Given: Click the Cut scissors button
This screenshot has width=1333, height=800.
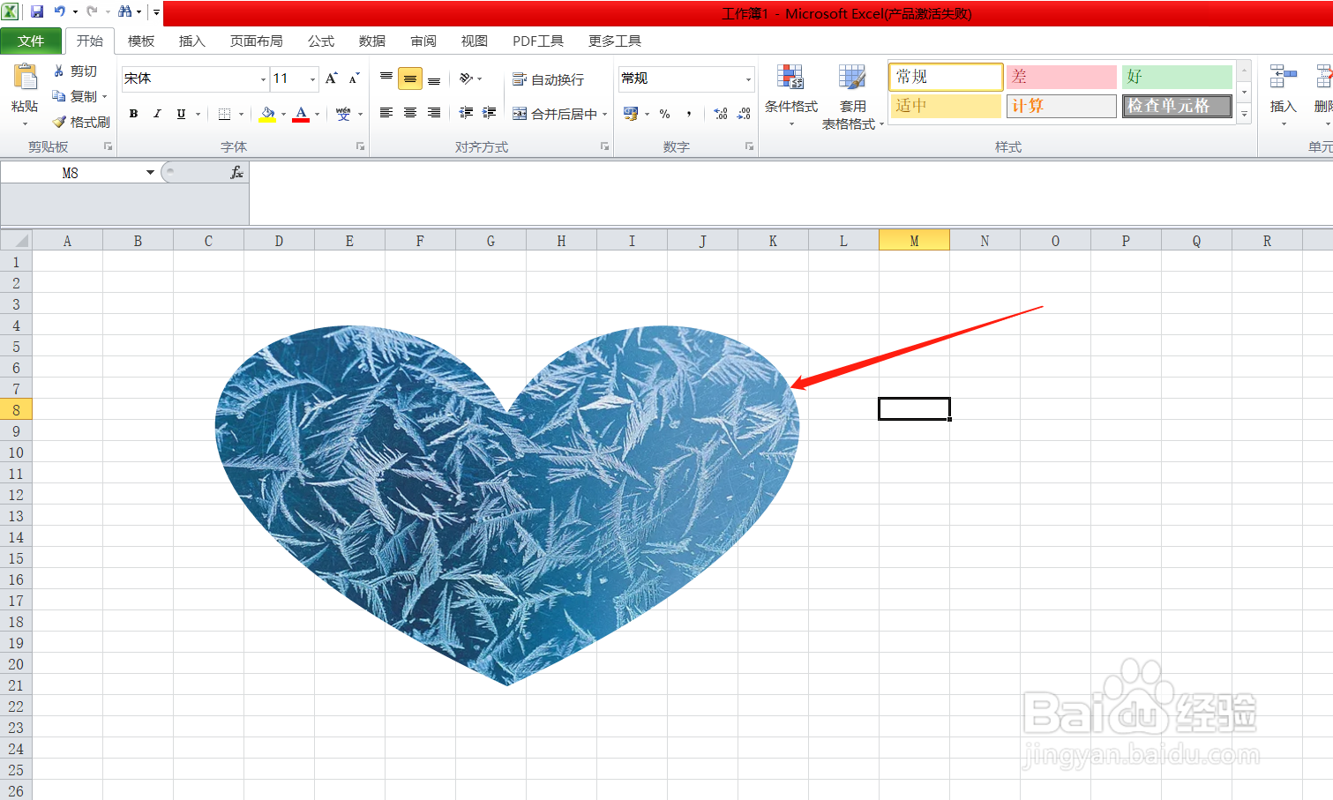Looking at the screenshot, I should tap(75, 71).
